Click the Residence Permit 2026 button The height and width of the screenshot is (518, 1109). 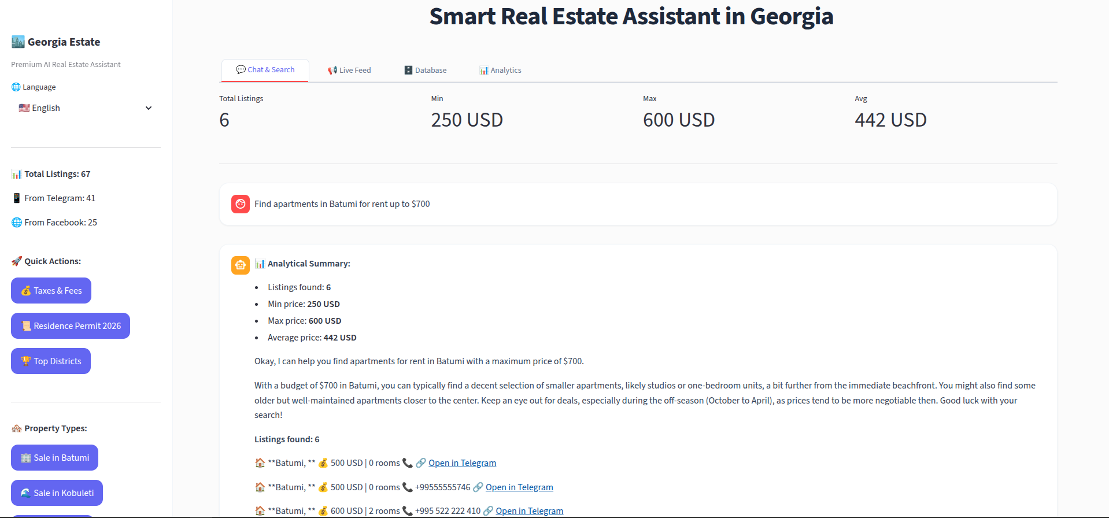71,326
